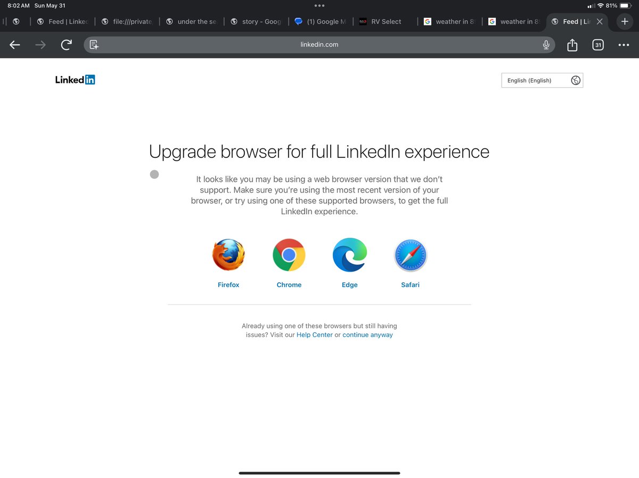Tap the 8:02 AM clock in status bar
639x478 pixels.
point(19,5)
